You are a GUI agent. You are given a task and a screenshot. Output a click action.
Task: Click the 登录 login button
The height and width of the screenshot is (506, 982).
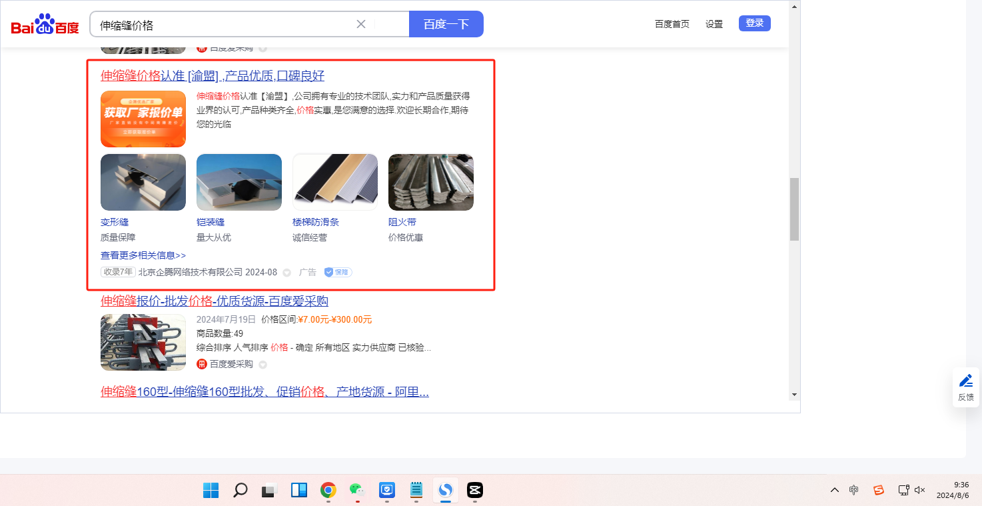pos(754,23)
